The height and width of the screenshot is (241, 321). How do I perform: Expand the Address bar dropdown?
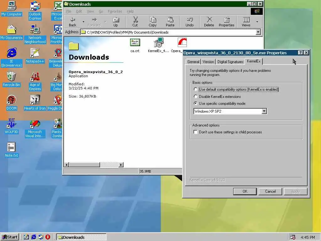(258, 32)
